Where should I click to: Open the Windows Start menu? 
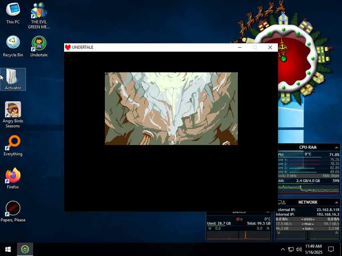[x=8, y=249]
